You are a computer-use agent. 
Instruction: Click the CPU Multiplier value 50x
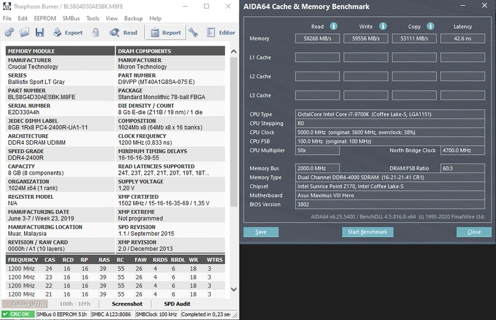point(317,151)
